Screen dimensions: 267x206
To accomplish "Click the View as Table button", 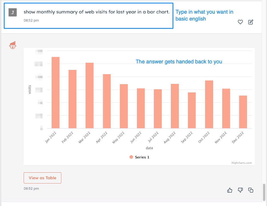I will [43, 178].
